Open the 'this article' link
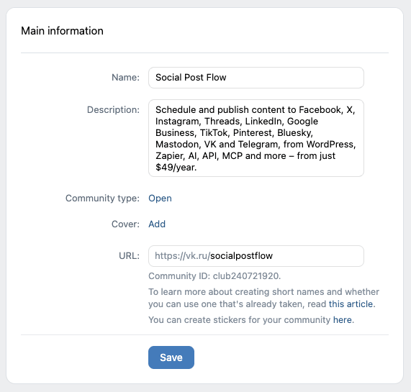 coord(351,304)
